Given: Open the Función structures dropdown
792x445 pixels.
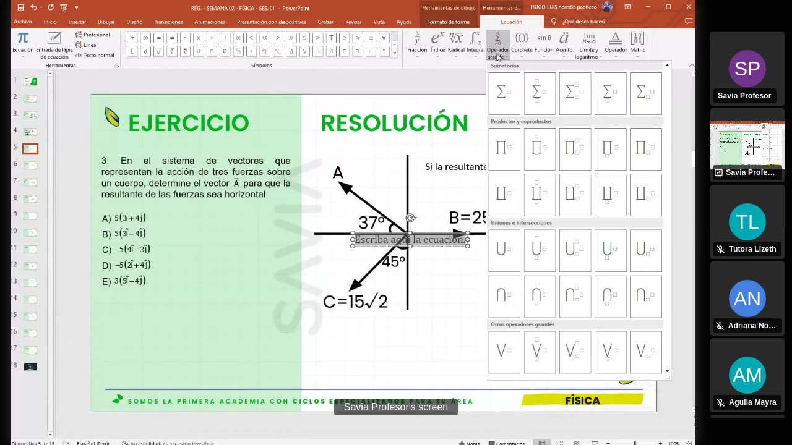Looking at the screenshot, I should click(544, 44).
